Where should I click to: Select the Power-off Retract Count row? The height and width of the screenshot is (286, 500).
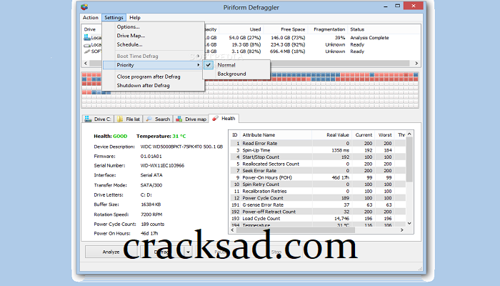(x=318, y=212)
